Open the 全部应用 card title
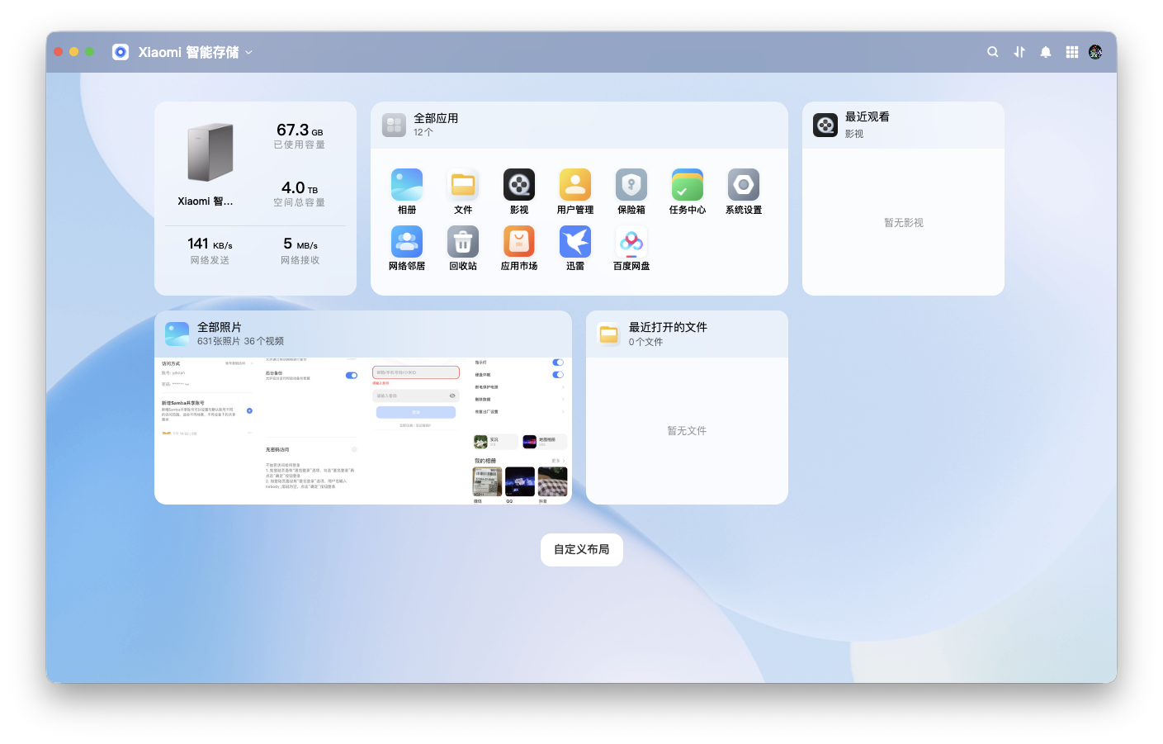Screen dimensions: 1163x744 pos(436,118)
